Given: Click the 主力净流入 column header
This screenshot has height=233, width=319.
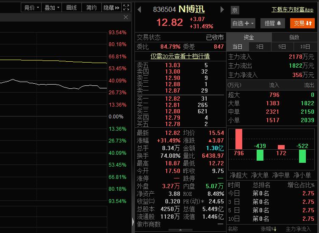Looking at the screenshot, I should pyautogui.click(x=298, y=229).
